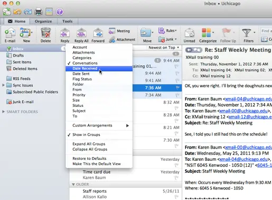Expand the SMART FOLDERS section

(x=3, y=112)
